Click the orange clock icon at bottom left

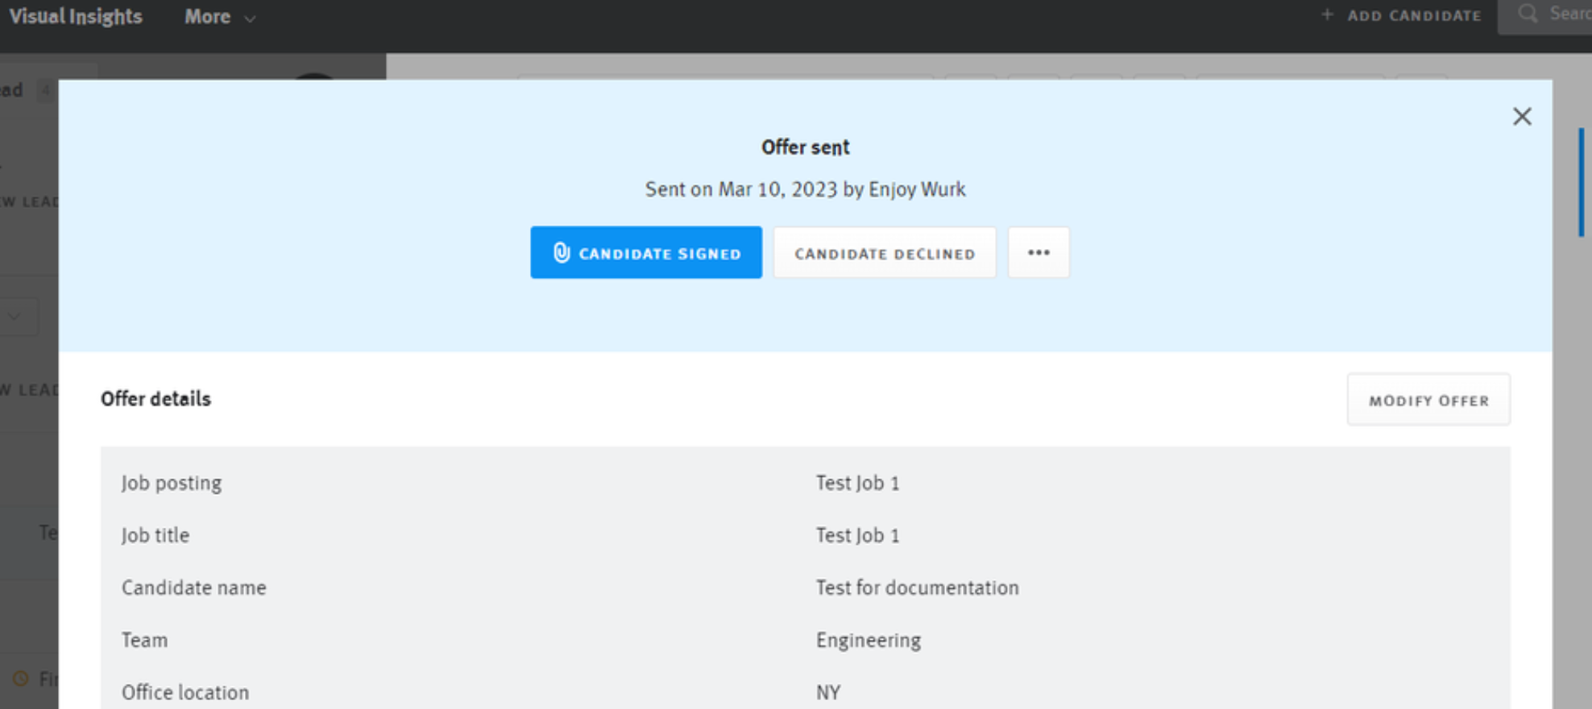pyautogui.click(x=21, y=678)
